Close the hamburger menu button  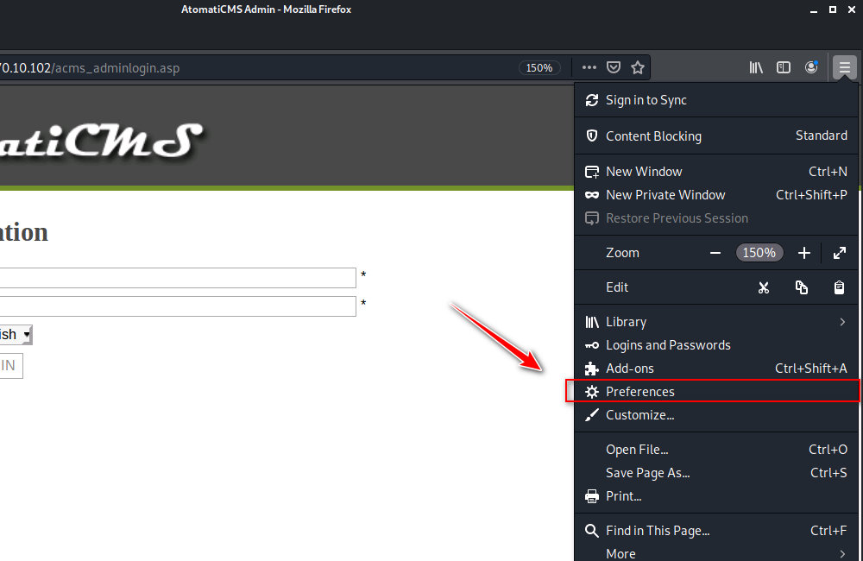tap(844, 67)
